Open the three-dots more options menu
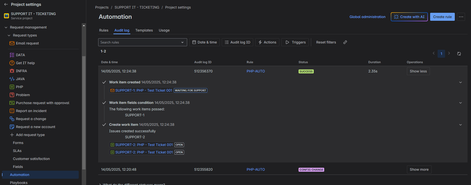Viewport: 471px width, 185px height. point(461,17)
